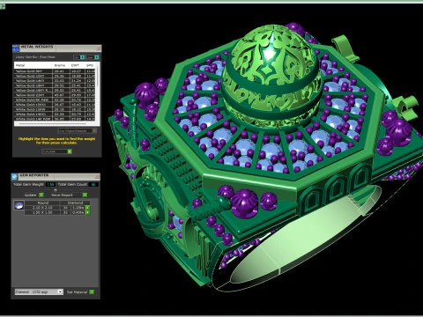This screenshot has height=317, width=423.
Task: Click the small icon in viewport corner
Action: click(x=3, y=6)
